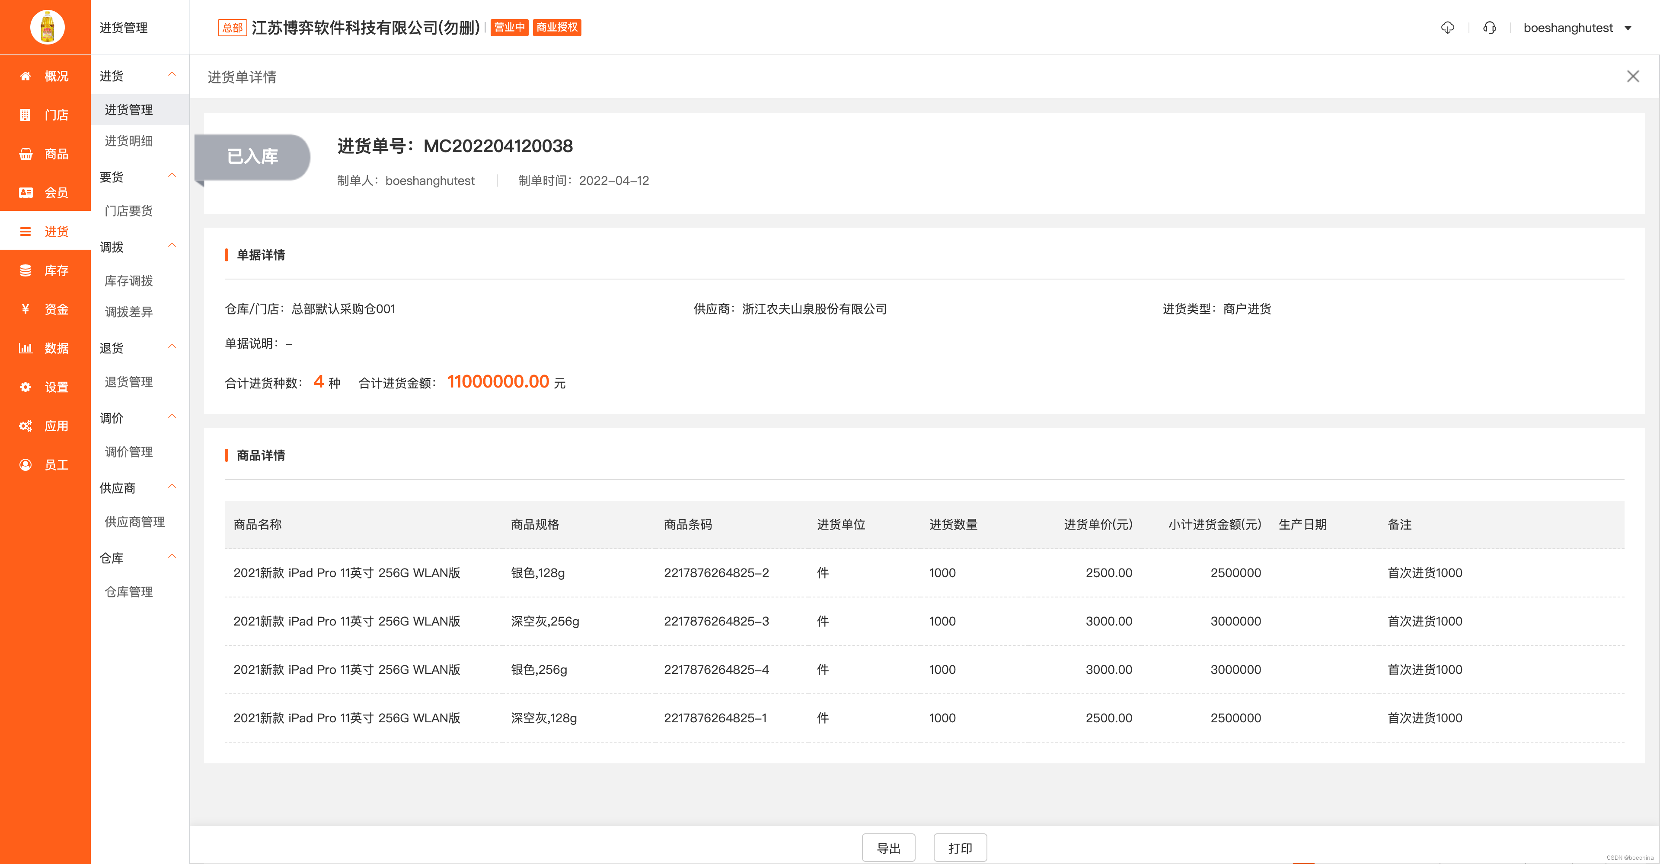Open the 数据 statistics chart icon

coord(26,348)
